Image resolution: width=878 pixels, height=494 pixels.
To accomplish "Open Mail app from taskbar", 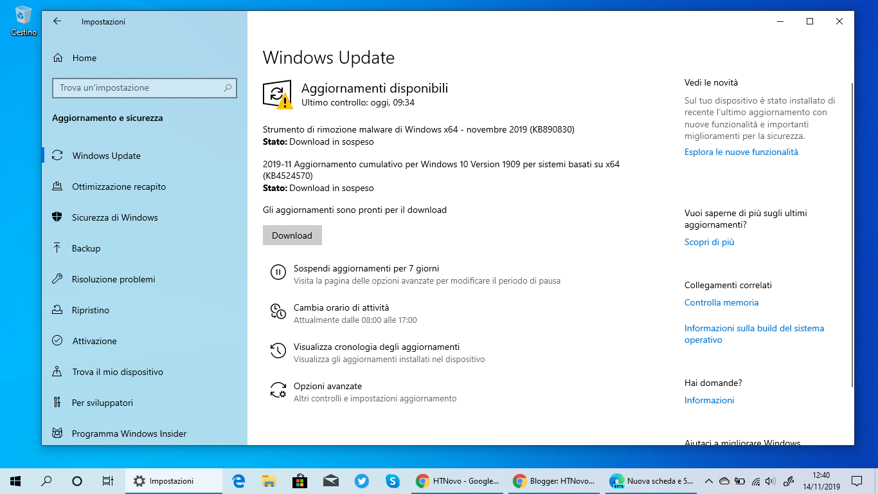I will click(x=331, y=480).
